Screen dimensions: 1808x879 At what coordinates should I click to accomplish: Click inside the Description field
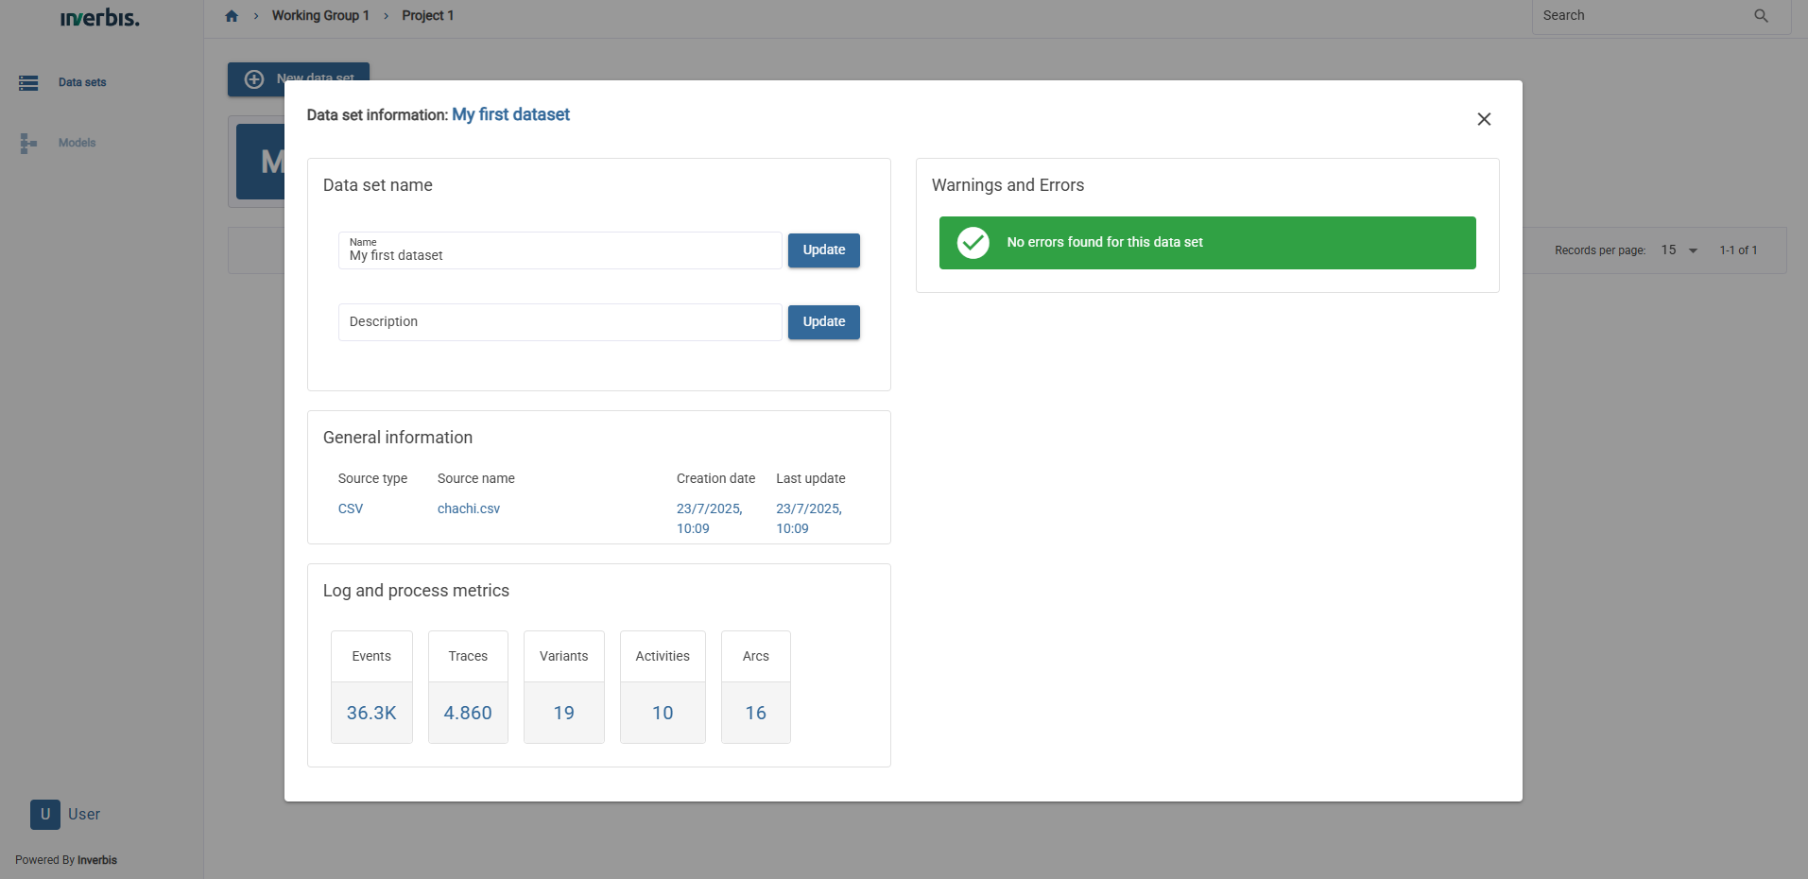[558, 321]
